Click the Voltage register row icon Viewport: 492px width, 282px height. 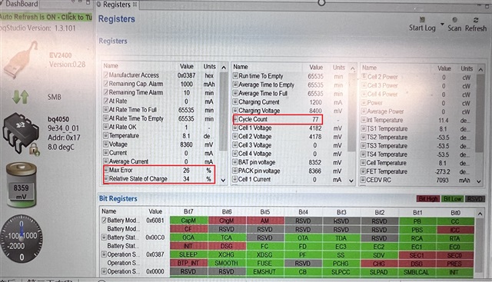tap(106, 144)
